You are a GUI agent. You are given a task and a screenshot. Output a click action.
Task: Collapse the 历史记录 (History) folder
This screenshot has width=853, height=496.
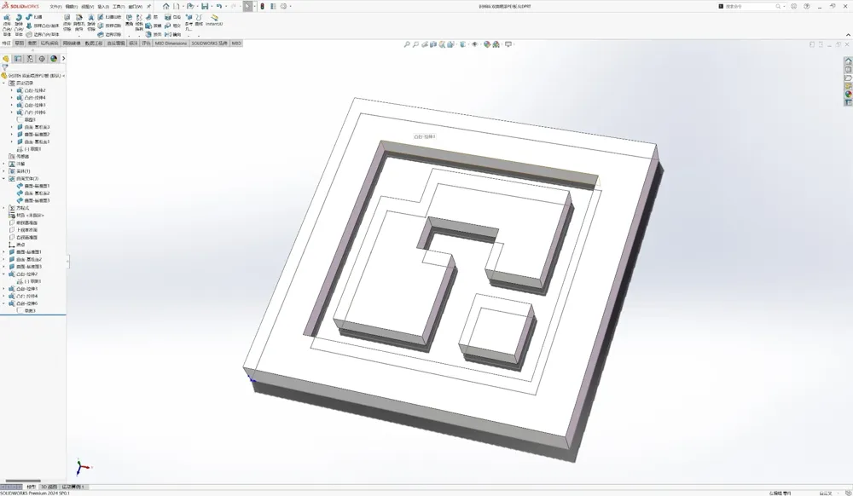[3, 84]
